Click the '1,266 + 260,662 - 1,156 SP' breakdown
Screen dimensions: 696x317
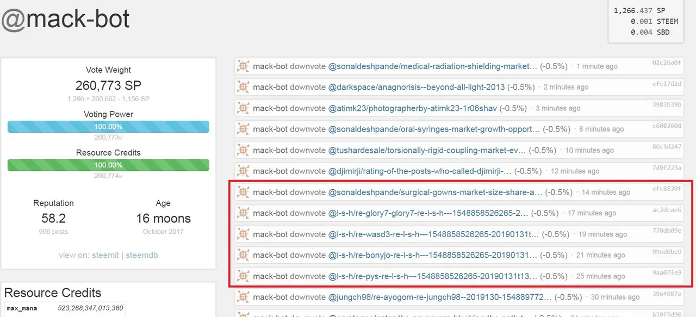108,99
